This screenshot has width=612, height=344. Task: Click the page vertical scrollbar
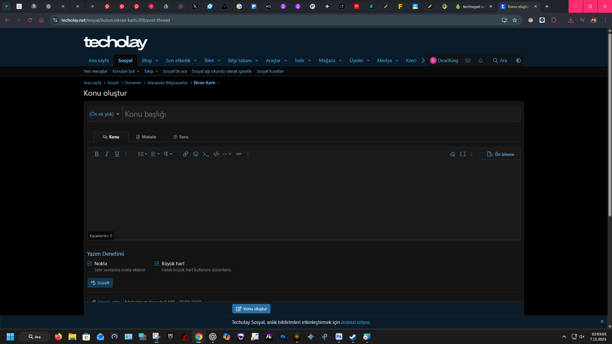pyautogui.click(x=610, y=125)
